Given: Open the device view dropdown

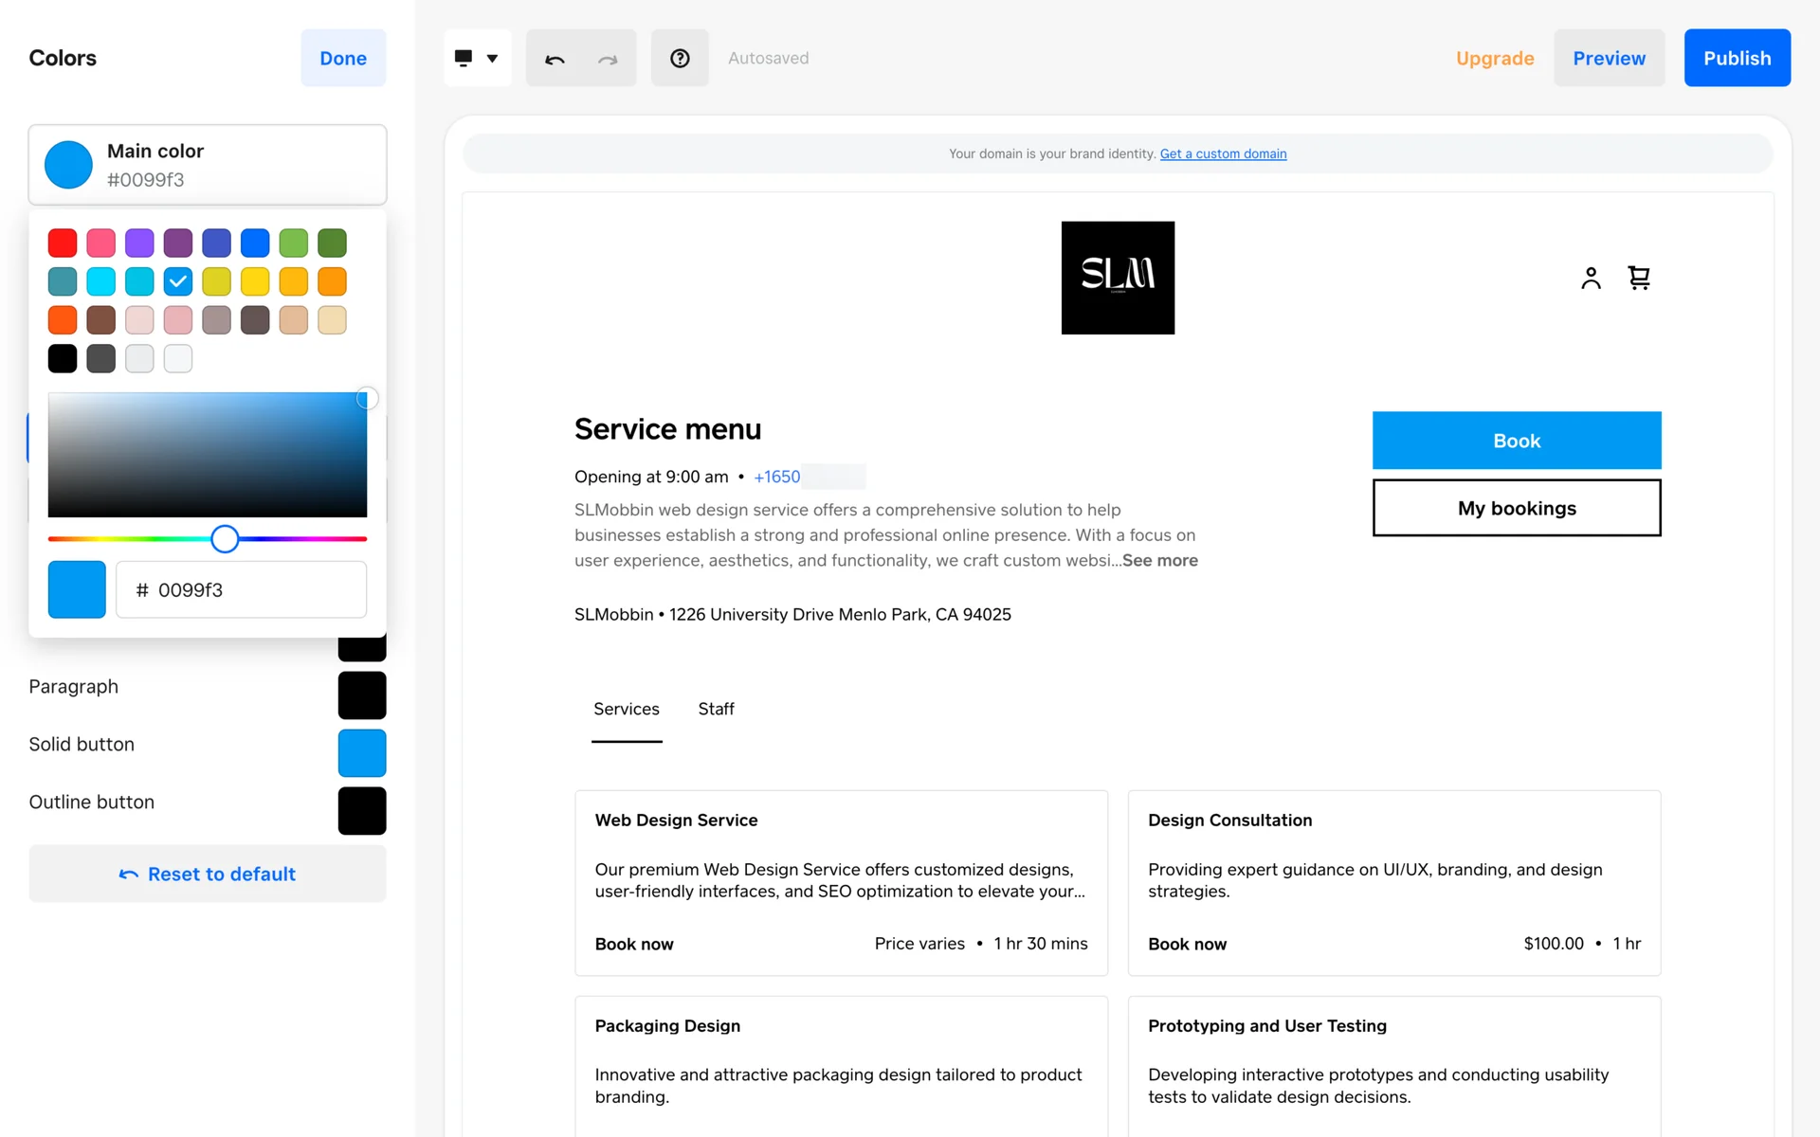Looking at the screenshot, I should point(477,59).
